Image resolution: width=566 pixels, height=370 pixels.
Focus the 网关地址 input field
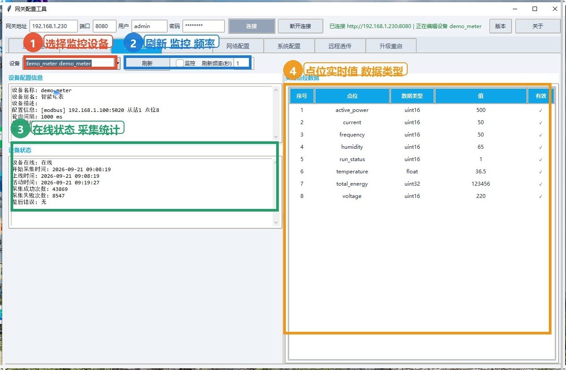[x=54, y=26]
